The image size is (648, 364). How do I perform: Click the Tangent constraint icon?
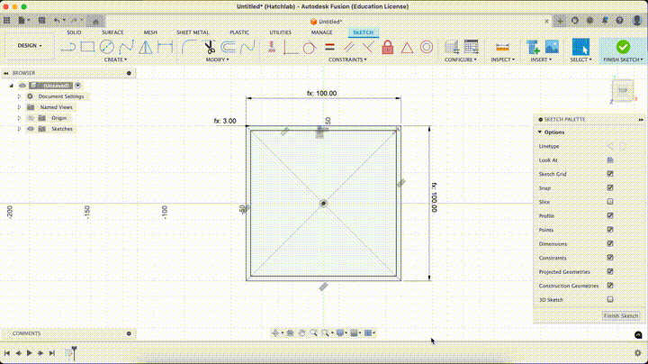click(x=309, y=47)
